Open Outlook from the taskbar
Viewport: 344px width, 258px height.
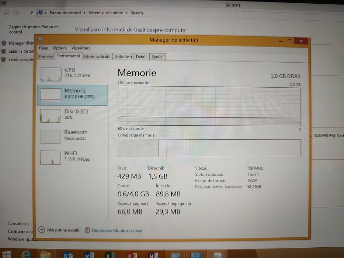68,255
